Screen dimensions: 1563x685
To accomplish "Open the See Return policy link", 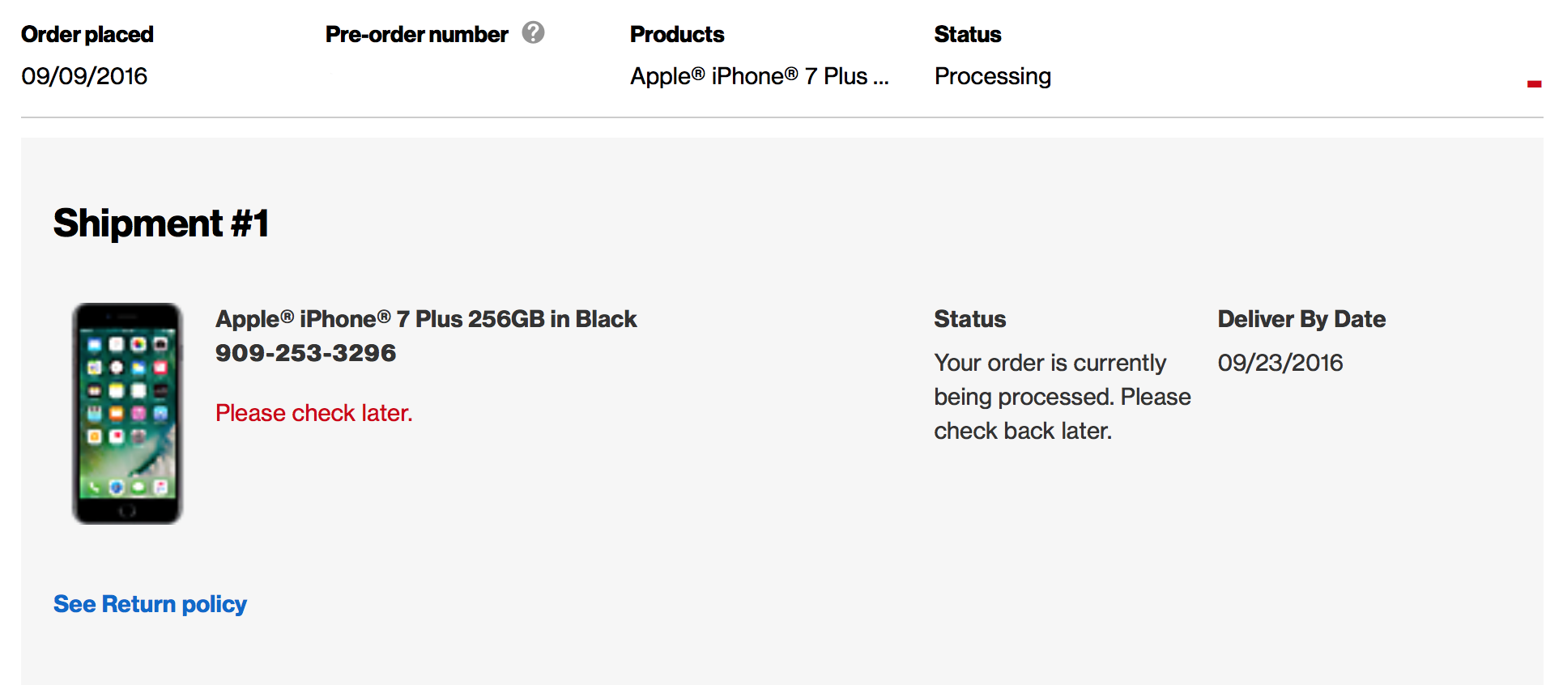I will (x=150, y=604).
